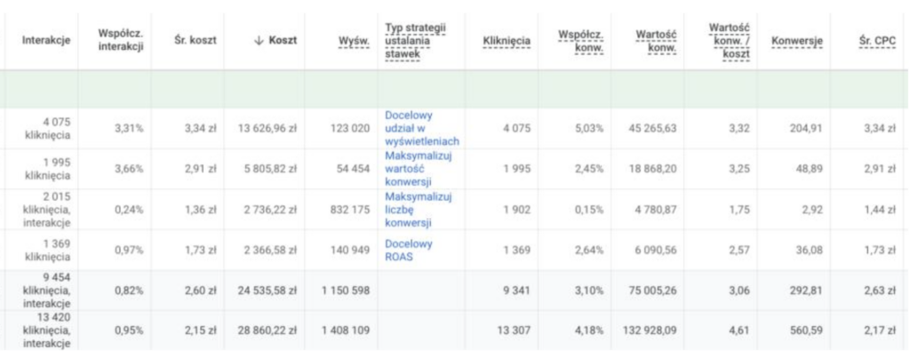The height and width of the screenshot is (357, 910).
Task: Open the Docelowy udział w wyświetleniach link
Action: click(x=421, y=128)
